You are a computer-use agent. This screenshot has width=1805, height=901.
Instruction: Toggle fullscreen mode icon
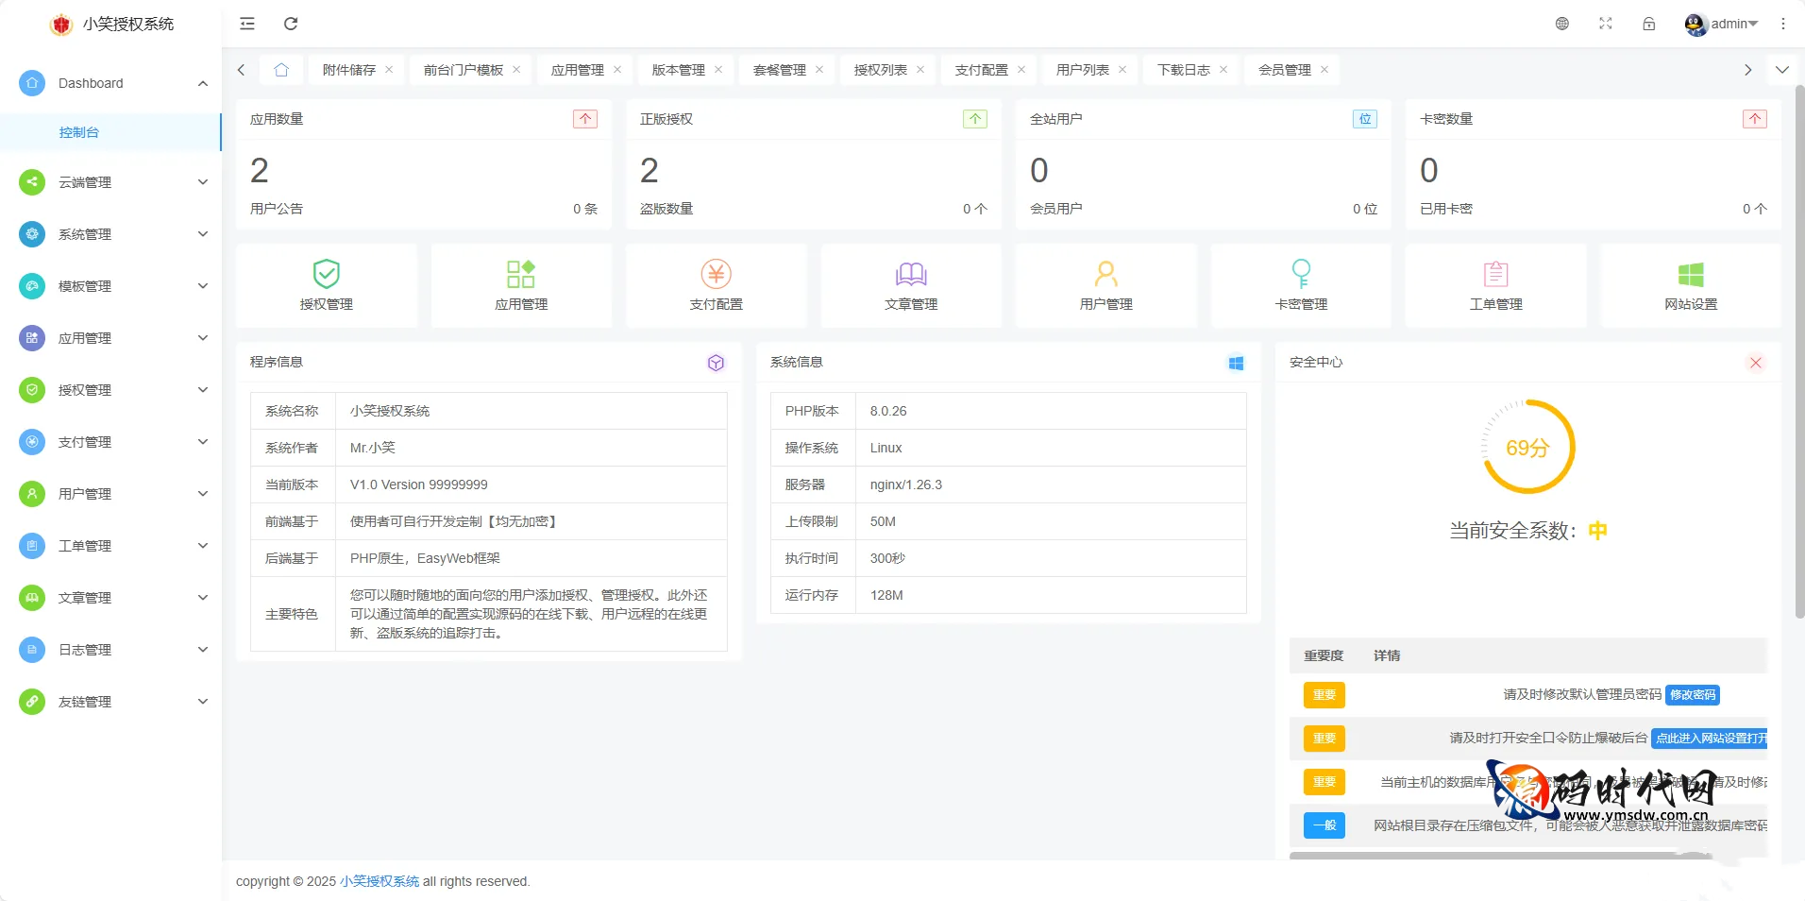tap(1605, 24)
